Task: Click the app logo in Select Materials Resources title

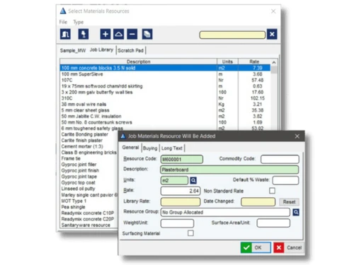Action: coord(63,11)
